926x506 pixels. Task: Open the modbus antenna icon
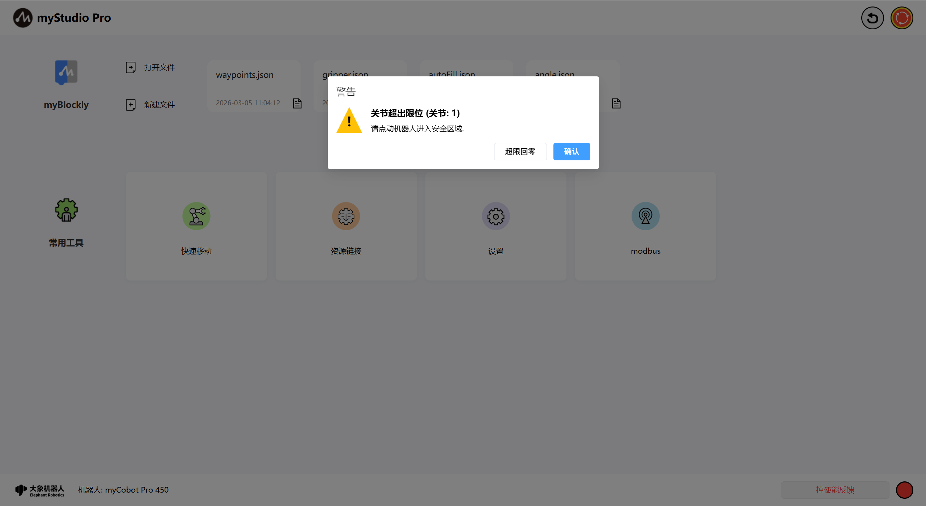(x=645, y=216)
